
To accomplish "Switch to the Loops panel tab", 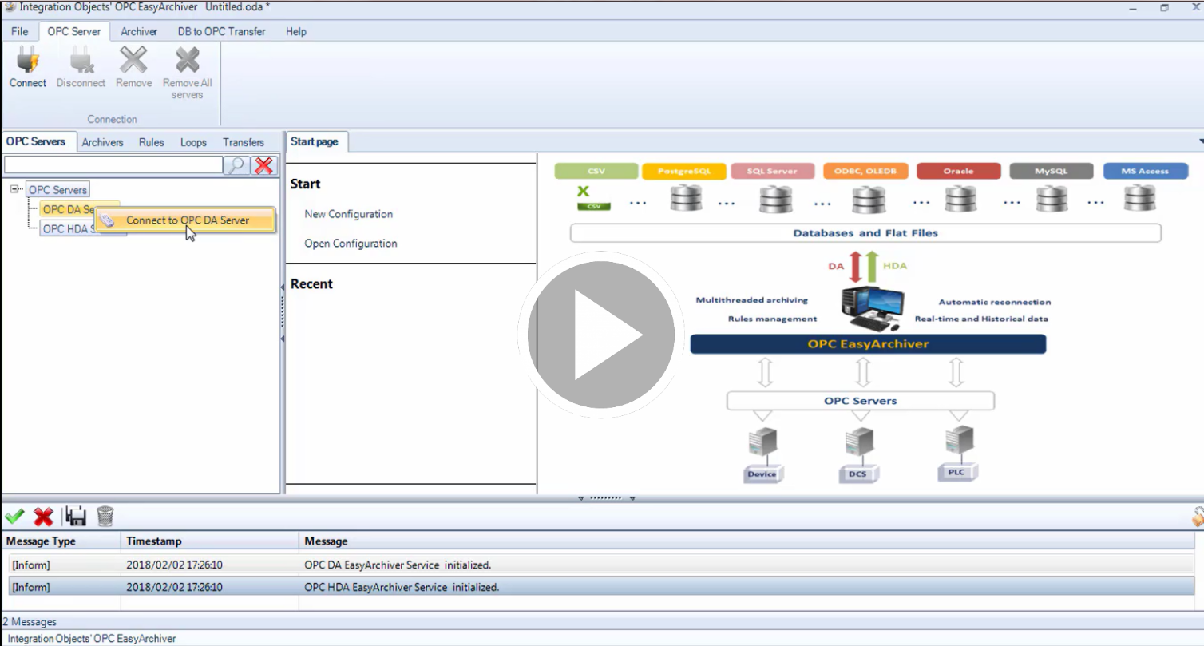I will point(193,142).
